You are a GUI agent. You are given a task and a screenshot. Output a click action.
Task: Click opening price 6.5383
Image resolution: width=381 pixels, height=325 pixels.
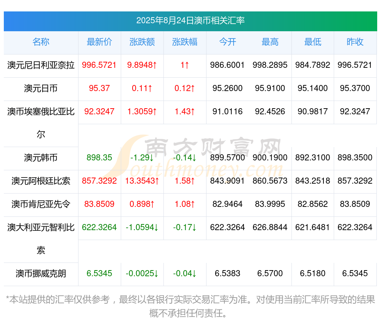coord(227,274)
